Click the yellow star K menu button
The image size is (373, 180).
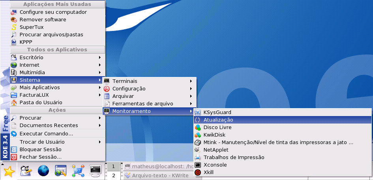coord(9,171)
